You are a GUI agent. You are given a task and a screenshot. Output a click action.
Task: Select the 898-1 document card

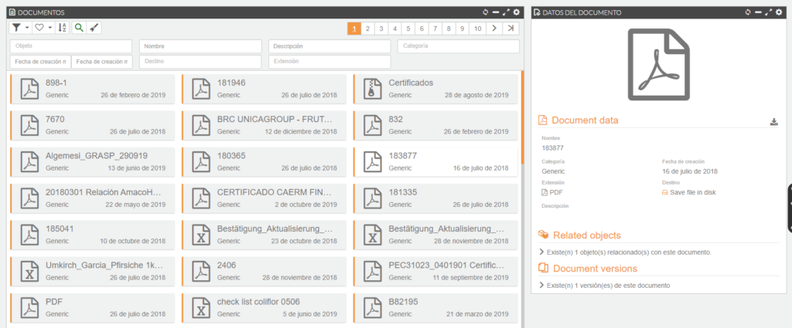pos(93,89)
